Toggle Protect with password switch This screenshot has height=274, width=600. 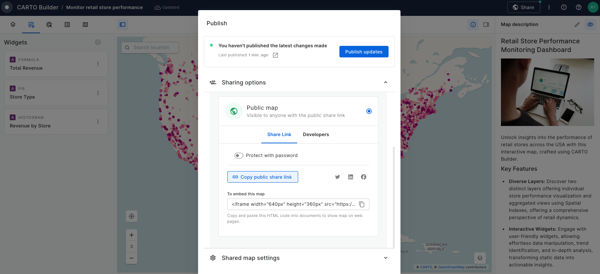(x=239, y=156)
